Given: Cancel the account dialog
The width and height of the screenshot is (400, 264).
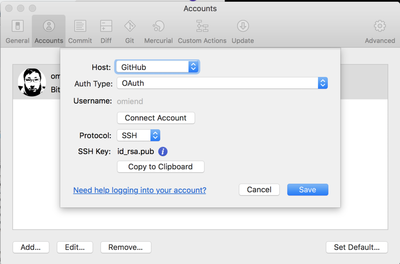Looking at the screenshot, I should pyautogui.click(x=259, y=190).
